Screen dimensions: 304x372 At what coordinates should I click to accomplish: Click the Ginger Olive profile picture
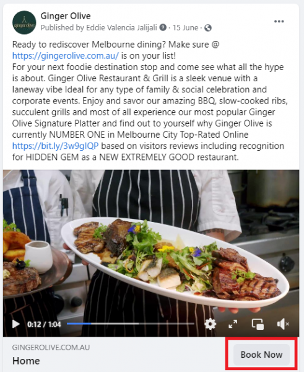[24, 22]
